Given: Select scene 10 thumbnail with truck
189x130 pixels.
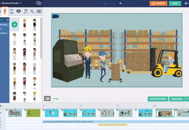Looking at the screenshot, I should coord(183,113).
